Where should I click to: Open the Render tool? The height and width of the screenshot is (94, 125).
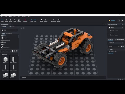(41, 21)
